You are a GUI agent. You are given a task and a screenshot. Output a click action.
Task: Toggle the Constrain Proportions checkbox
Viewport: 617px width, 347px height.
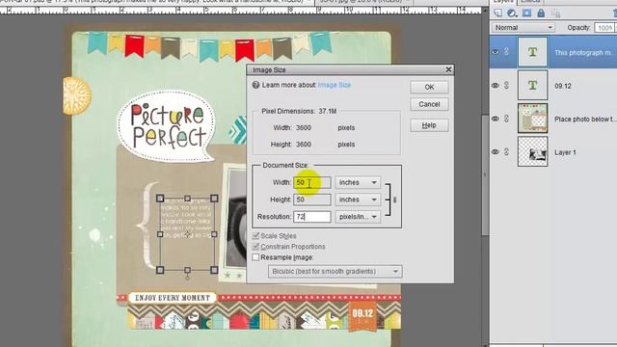coord(255,247)
